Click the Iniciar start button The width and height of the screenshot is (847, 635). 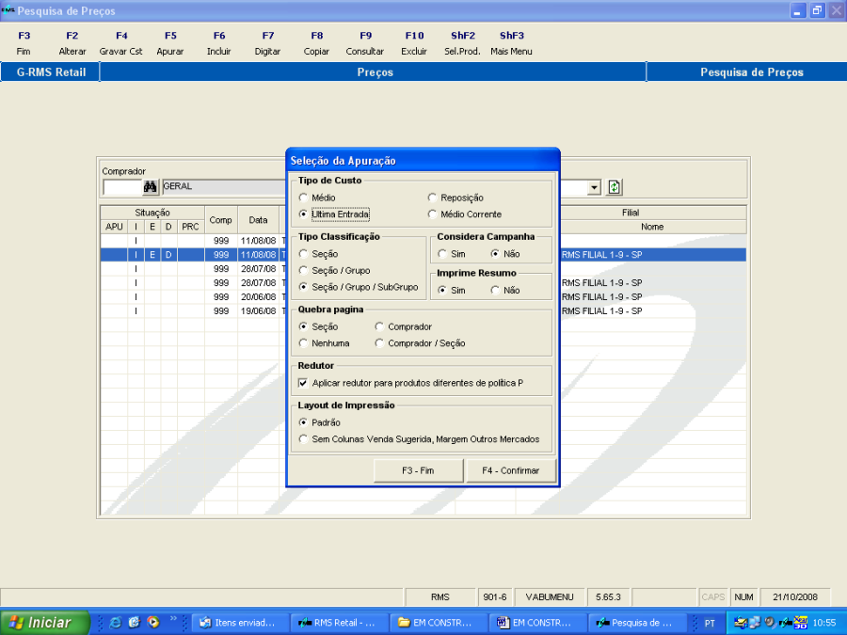[44, 623]
